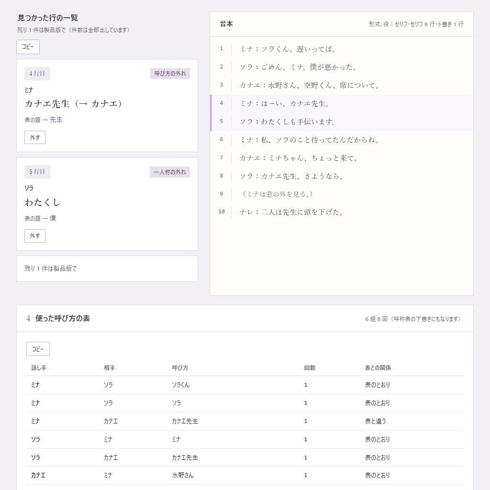Image resolution: width=490 pixels, height=490 pixels.
Task: Click the 一人称の外れ tag
Action: point(170,172)
